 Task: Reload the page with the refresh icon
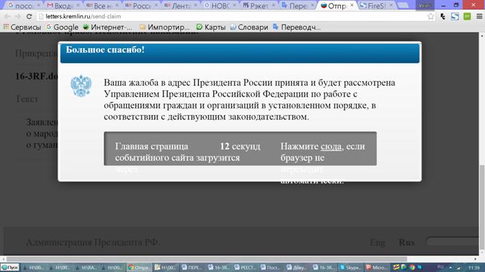coord(29,16)
